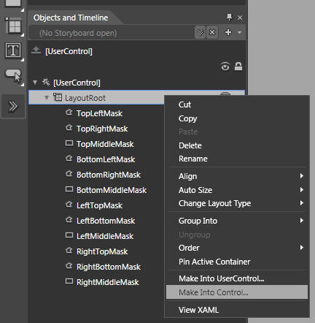The height and width of the screenshot is (323, 315).
Task: Select the BottomRightMask path item
Action: [x=109, y=175]
